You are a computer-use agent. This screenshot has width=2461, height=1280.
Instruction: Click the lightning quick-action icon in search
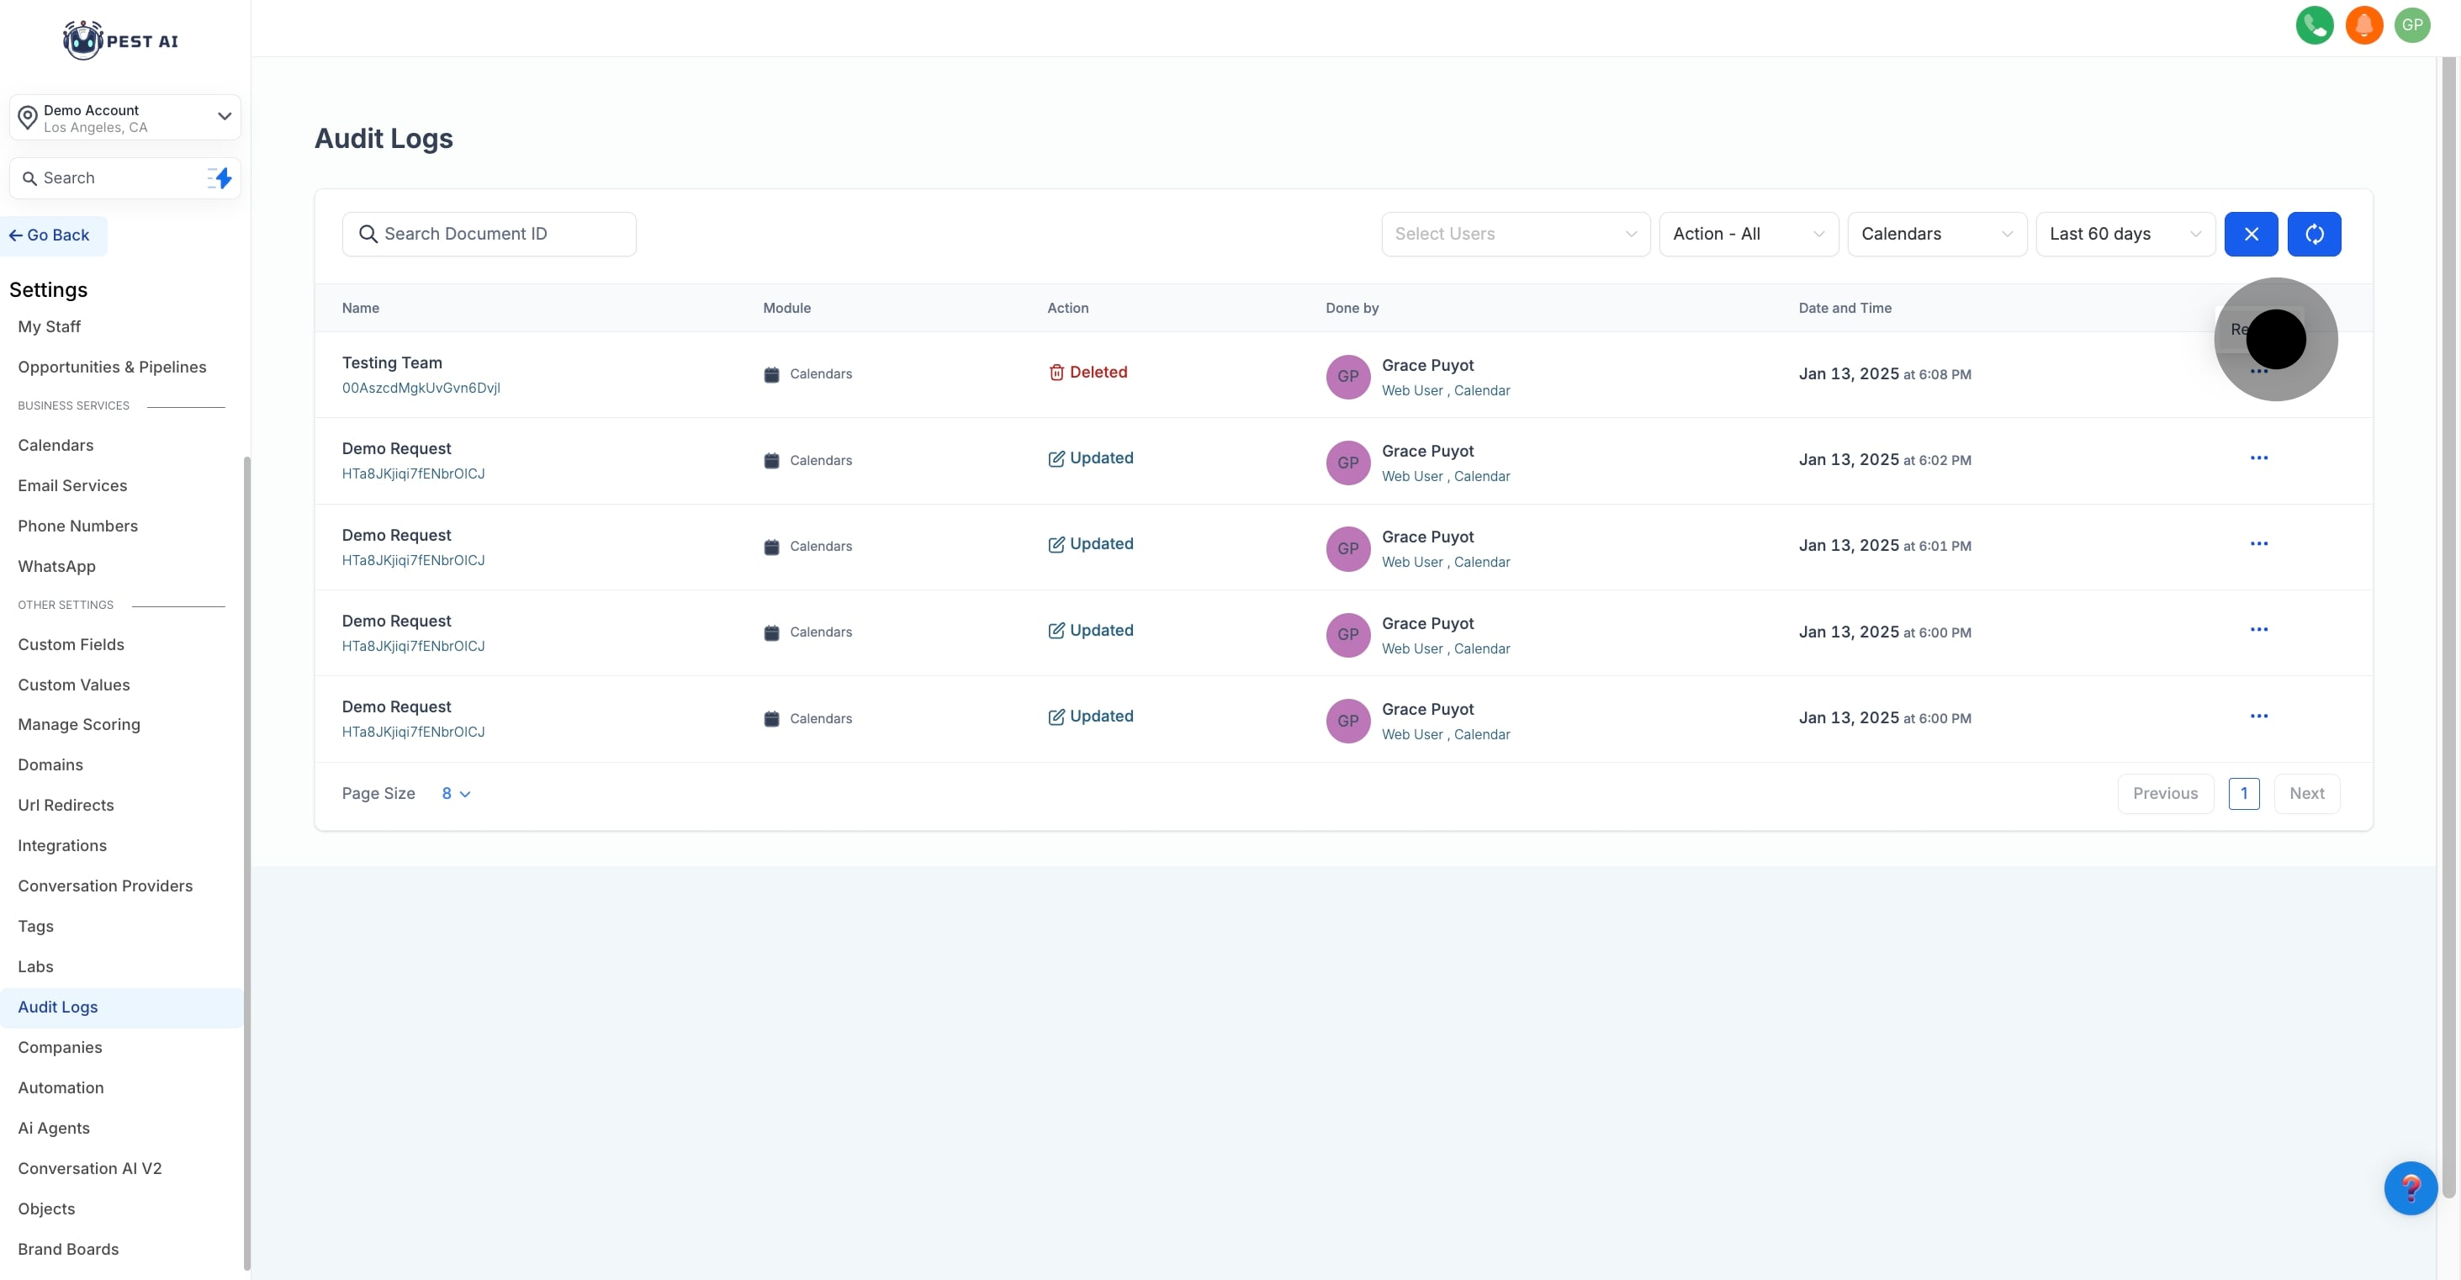220,178
